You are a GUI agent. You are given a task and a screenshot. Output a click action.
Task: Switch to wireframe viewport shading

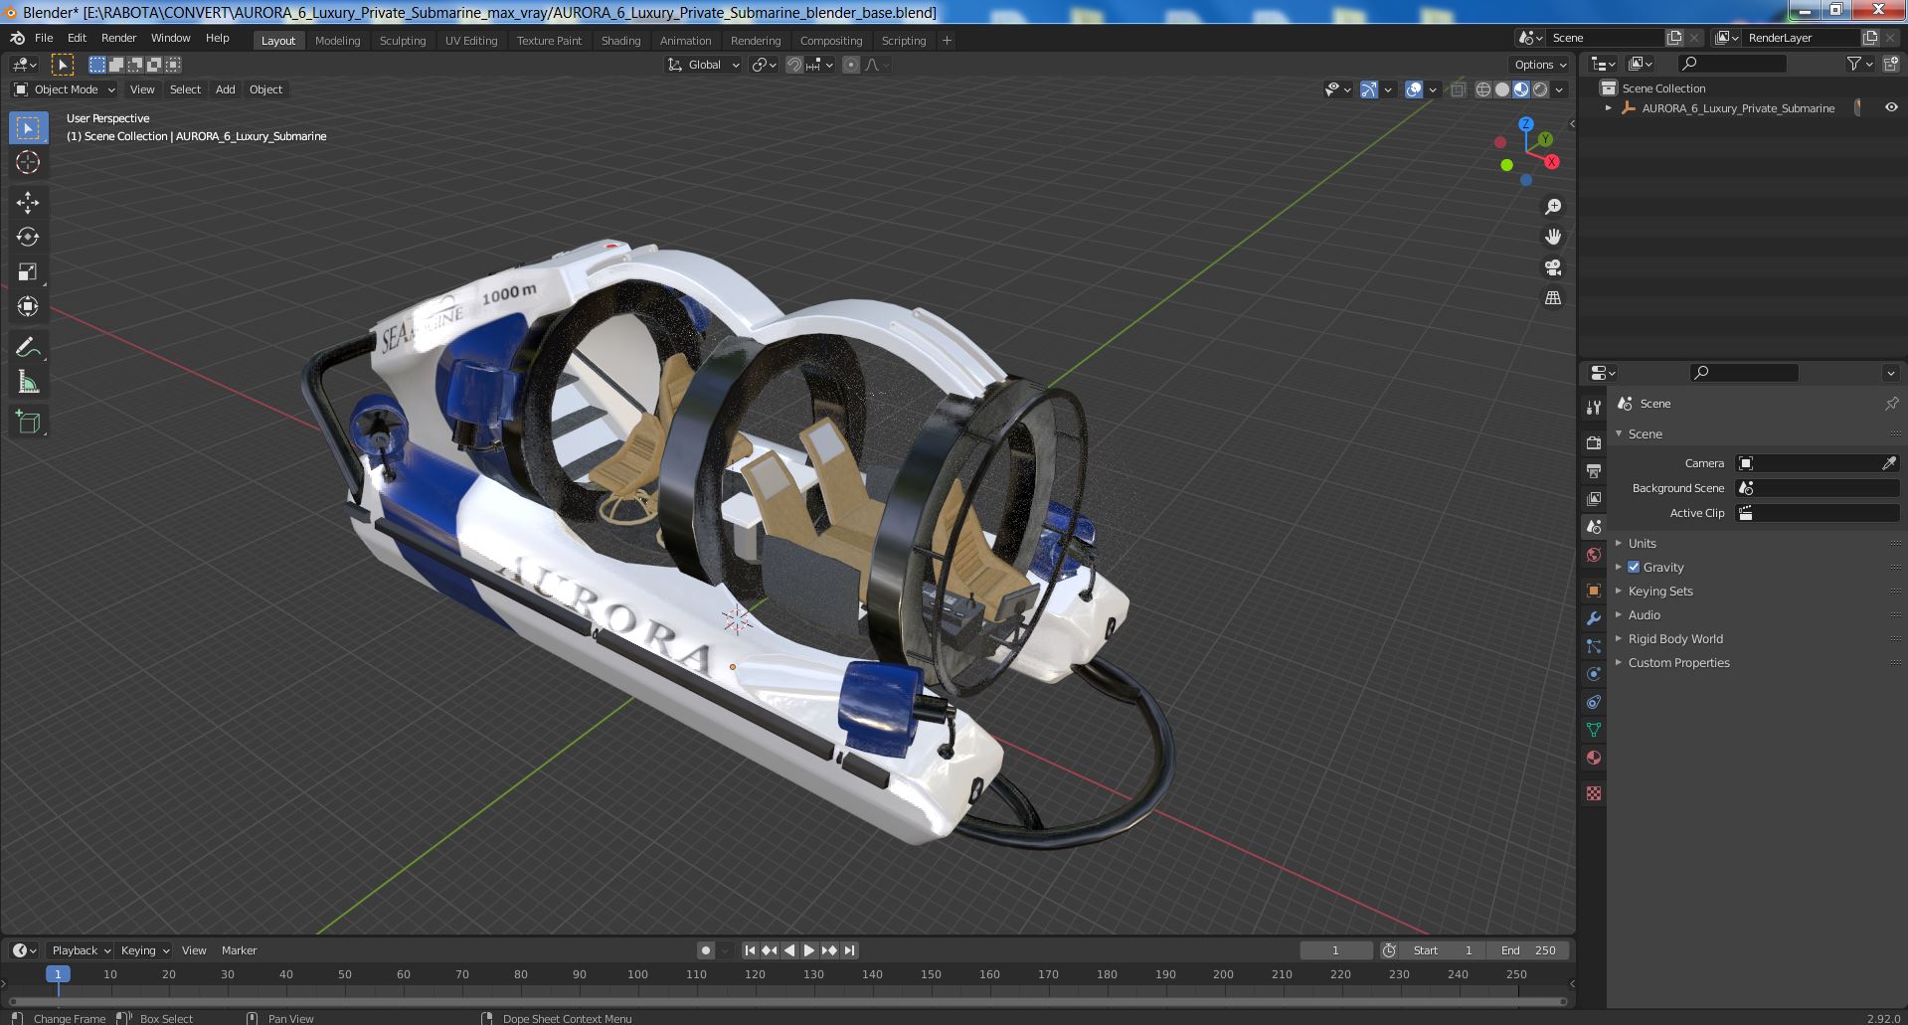coord(1483,89)
